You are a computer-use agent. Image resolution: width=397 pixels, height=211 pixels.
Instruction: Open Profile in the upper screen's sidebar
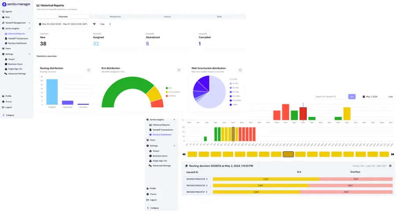coord(7,96)
